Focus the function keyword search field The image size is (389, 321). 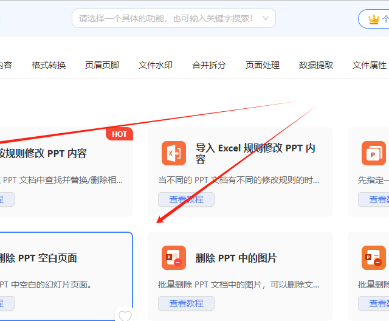click(x=174, y=18)
